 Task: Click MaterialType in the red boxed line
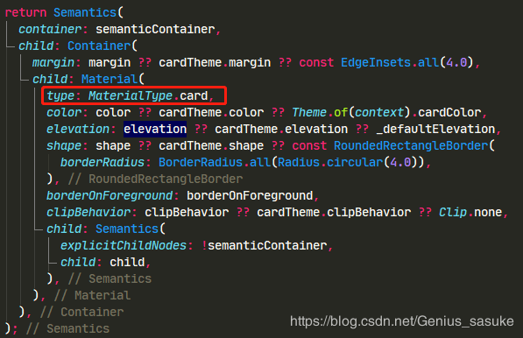(x=130, y=96)
